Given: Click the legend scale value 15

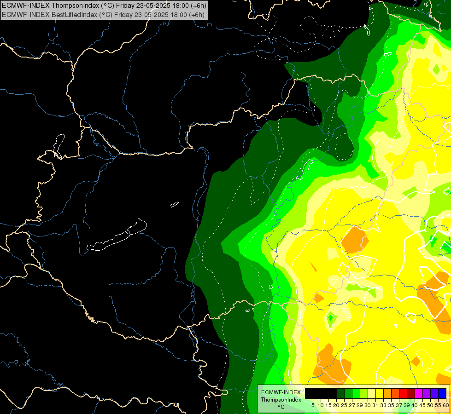Looking at the screenshot, I should 329,405.
